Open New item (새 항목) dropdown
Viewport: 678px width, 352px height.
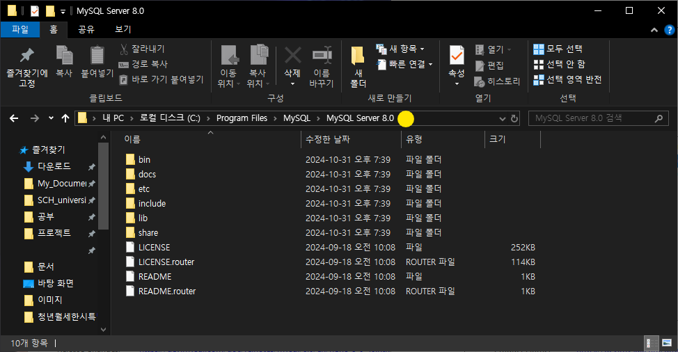tap(400, 49)
